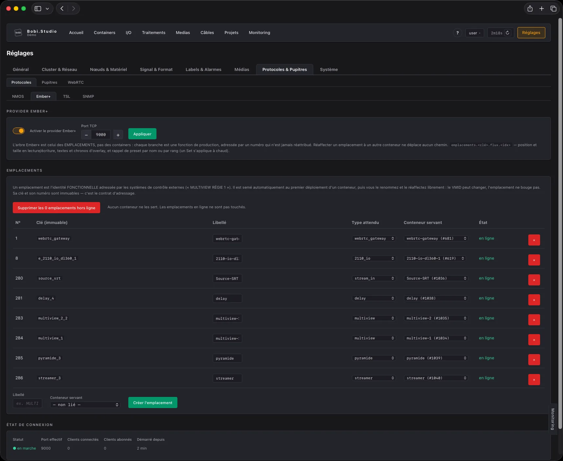Image resolution: width=563 pixels, height=461 pixels.
Task: Open the Containers menu
Action: click(x=104, y=33)
